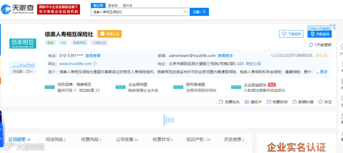Click the 融资历程 3 link
Screen dimensions: 343x153
66,90
